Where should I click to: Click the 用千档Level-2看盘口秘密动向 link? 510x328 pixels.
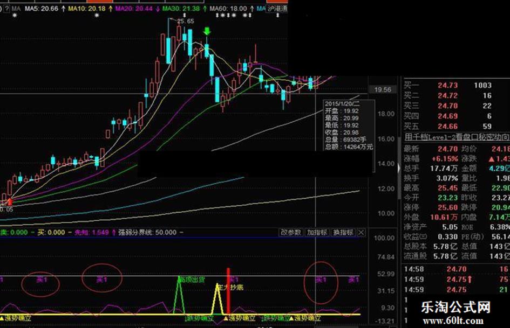457,137
